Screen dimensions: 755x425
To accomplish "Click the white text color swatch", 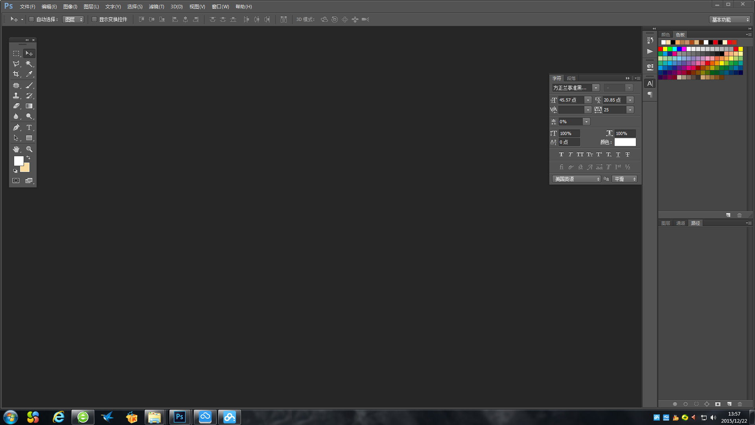I will click(x=625, y=142).
